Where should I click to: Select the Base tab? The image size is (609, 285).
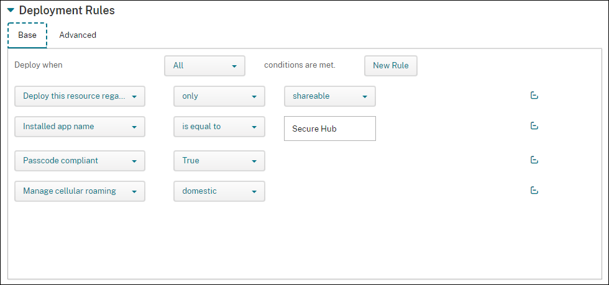tap(27, 35)
